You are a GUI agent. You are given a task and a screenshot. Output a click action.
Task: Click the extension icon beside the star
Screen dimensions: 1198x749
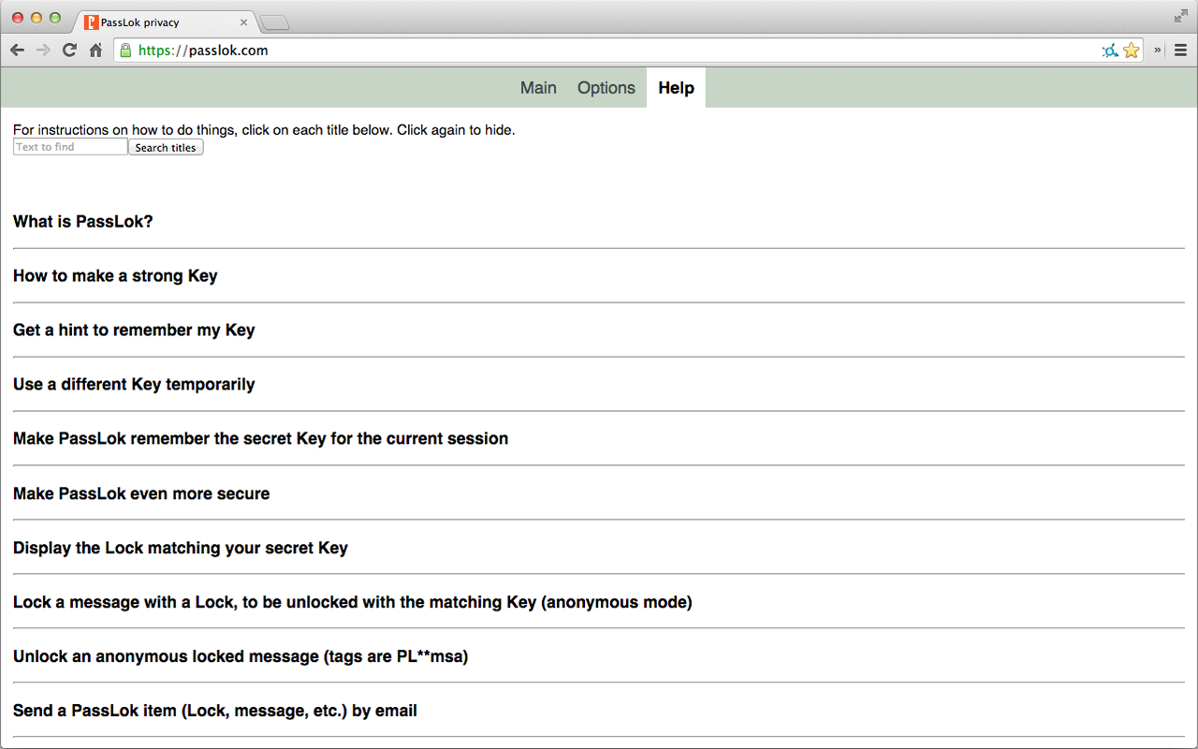[x=1110, y=51]
